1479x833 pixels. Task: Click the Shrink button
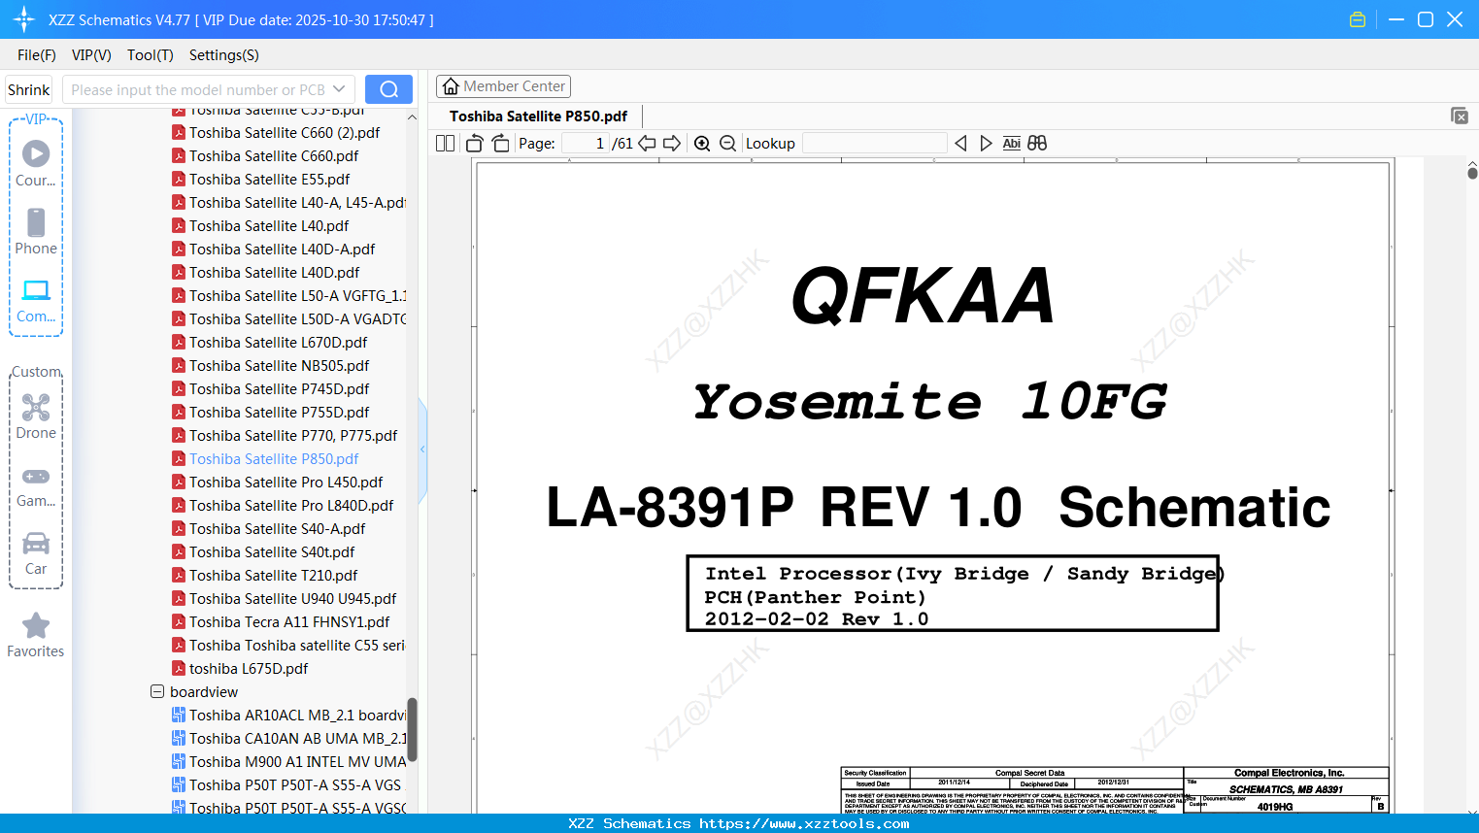29,89
